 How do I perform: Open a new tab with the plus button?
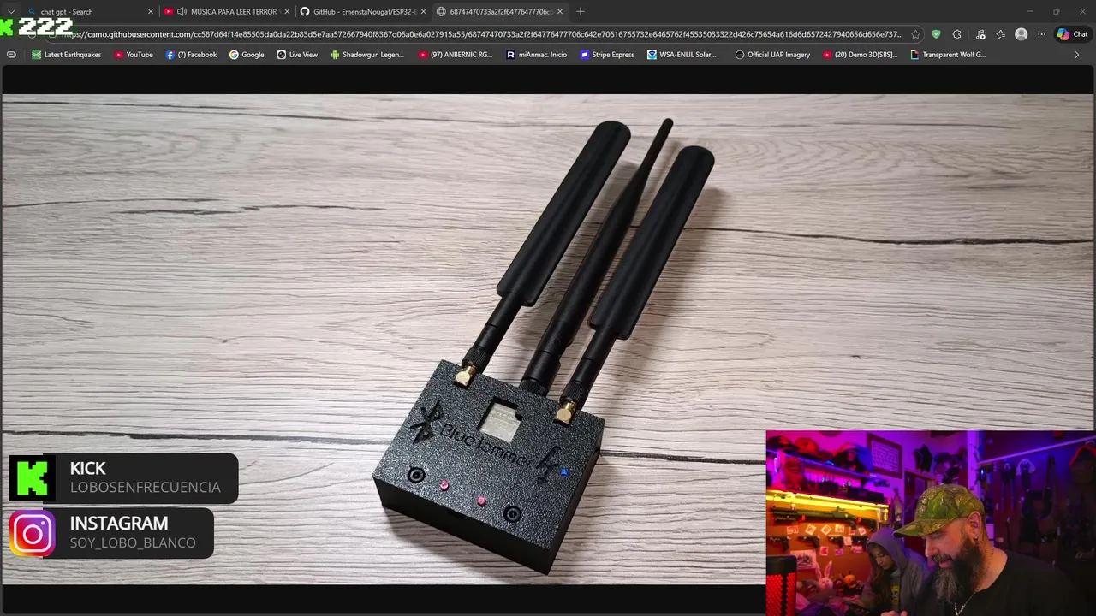(x=581, y=12)
